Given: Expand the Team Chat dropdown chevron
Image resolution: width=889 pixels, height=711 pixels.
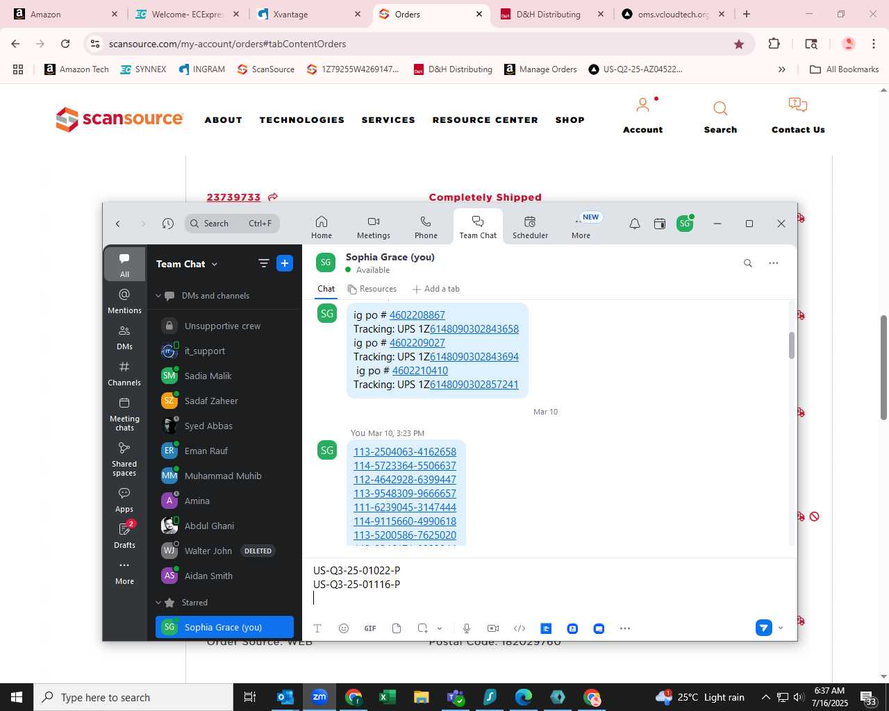Looking at the screenshot, I should click(215, 265).
